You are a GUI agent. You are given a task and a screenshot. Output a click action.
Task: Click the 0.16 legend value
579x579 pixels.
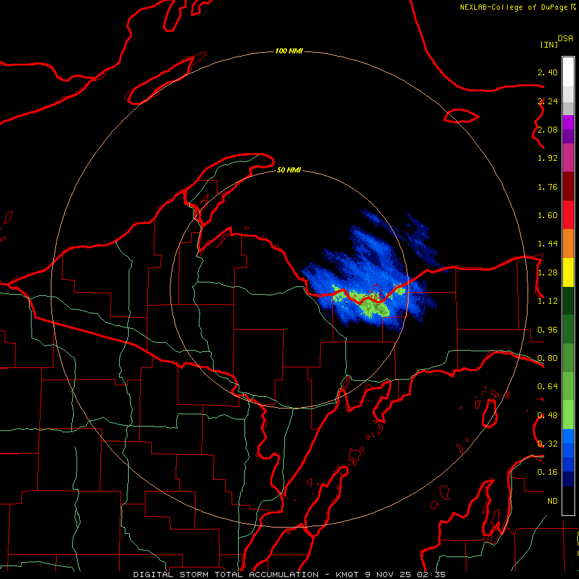tap(547, 472)
